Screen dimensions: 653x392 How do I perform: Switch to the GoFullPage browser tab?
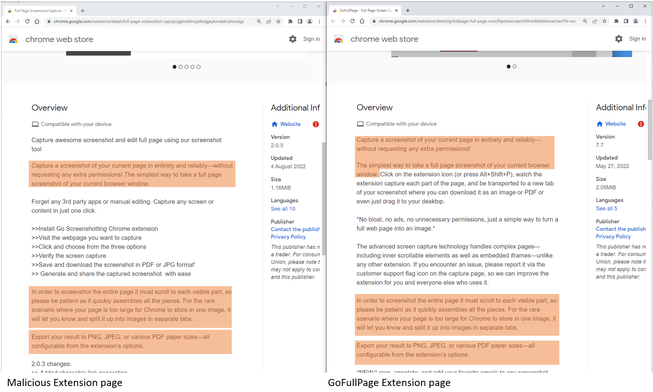point(364,10)
